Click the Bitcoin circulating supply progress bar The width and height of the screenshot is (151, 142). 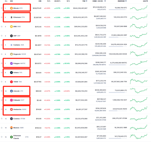pos(118,10)
